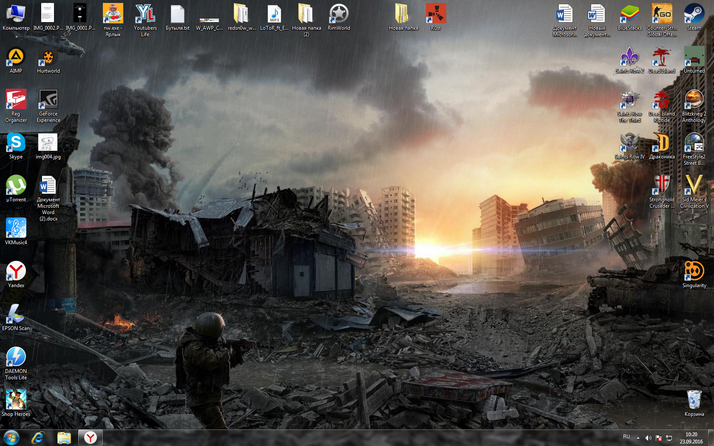Switch to Yandex browser taskbar button
Screen dimensions: 714x446
[91, 438]
